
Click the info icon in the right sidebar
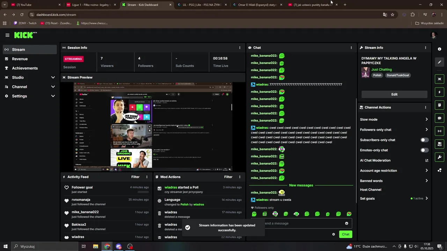pos(440,49)
